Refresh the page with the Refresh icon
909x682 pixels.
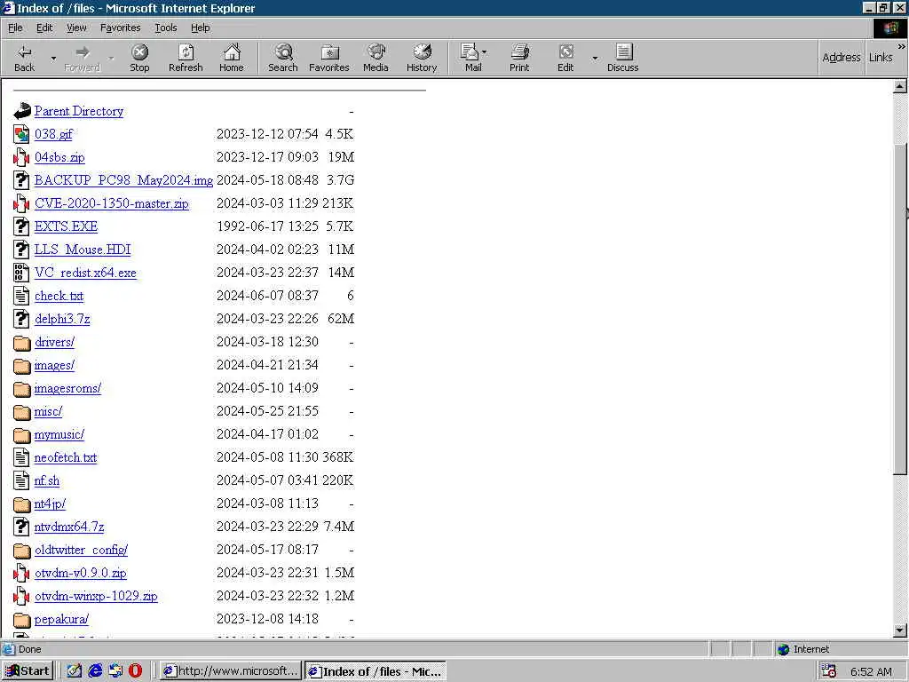click(186, 58)
